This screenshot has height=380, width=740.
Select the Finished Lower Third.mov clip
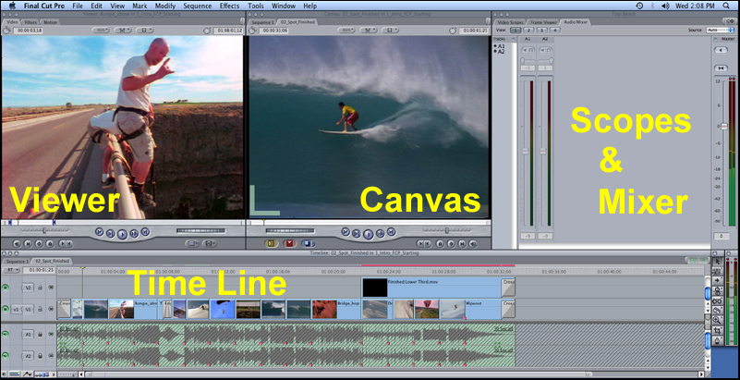tap(431, 288)
